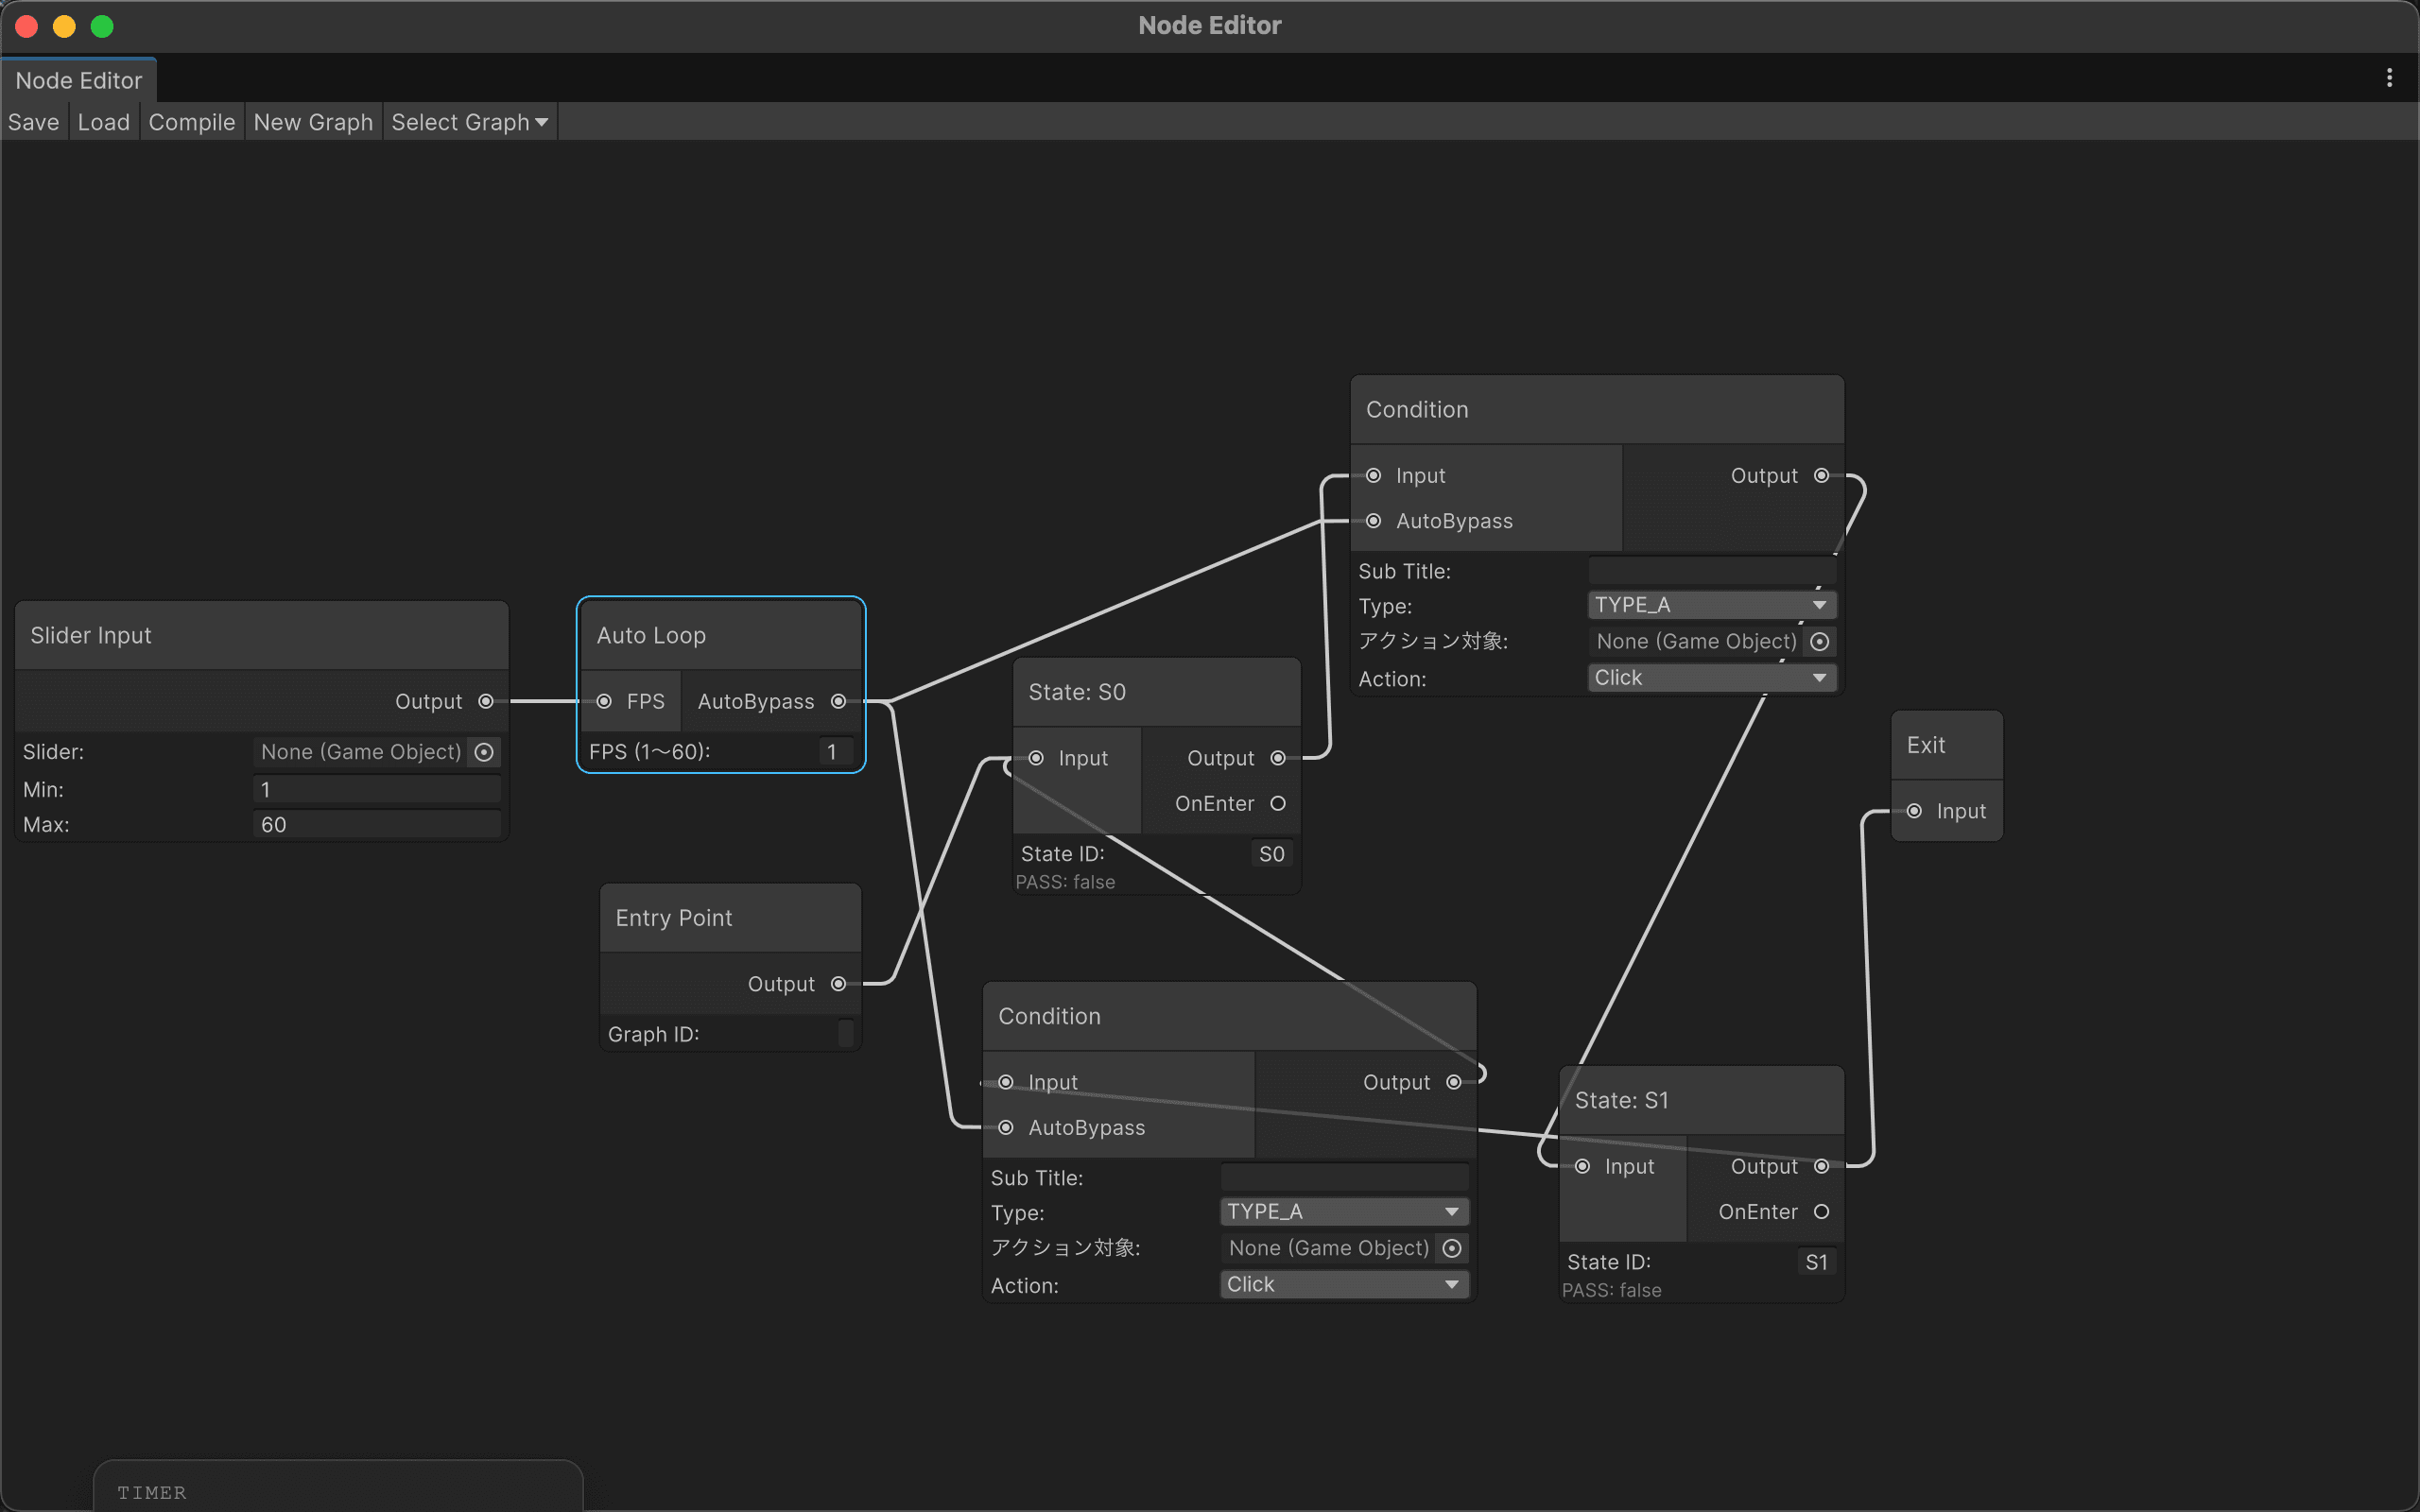Click the State S0 OnEnter port
The width and height of the screenshot is (2420, 1512).
click(1278, 803)
